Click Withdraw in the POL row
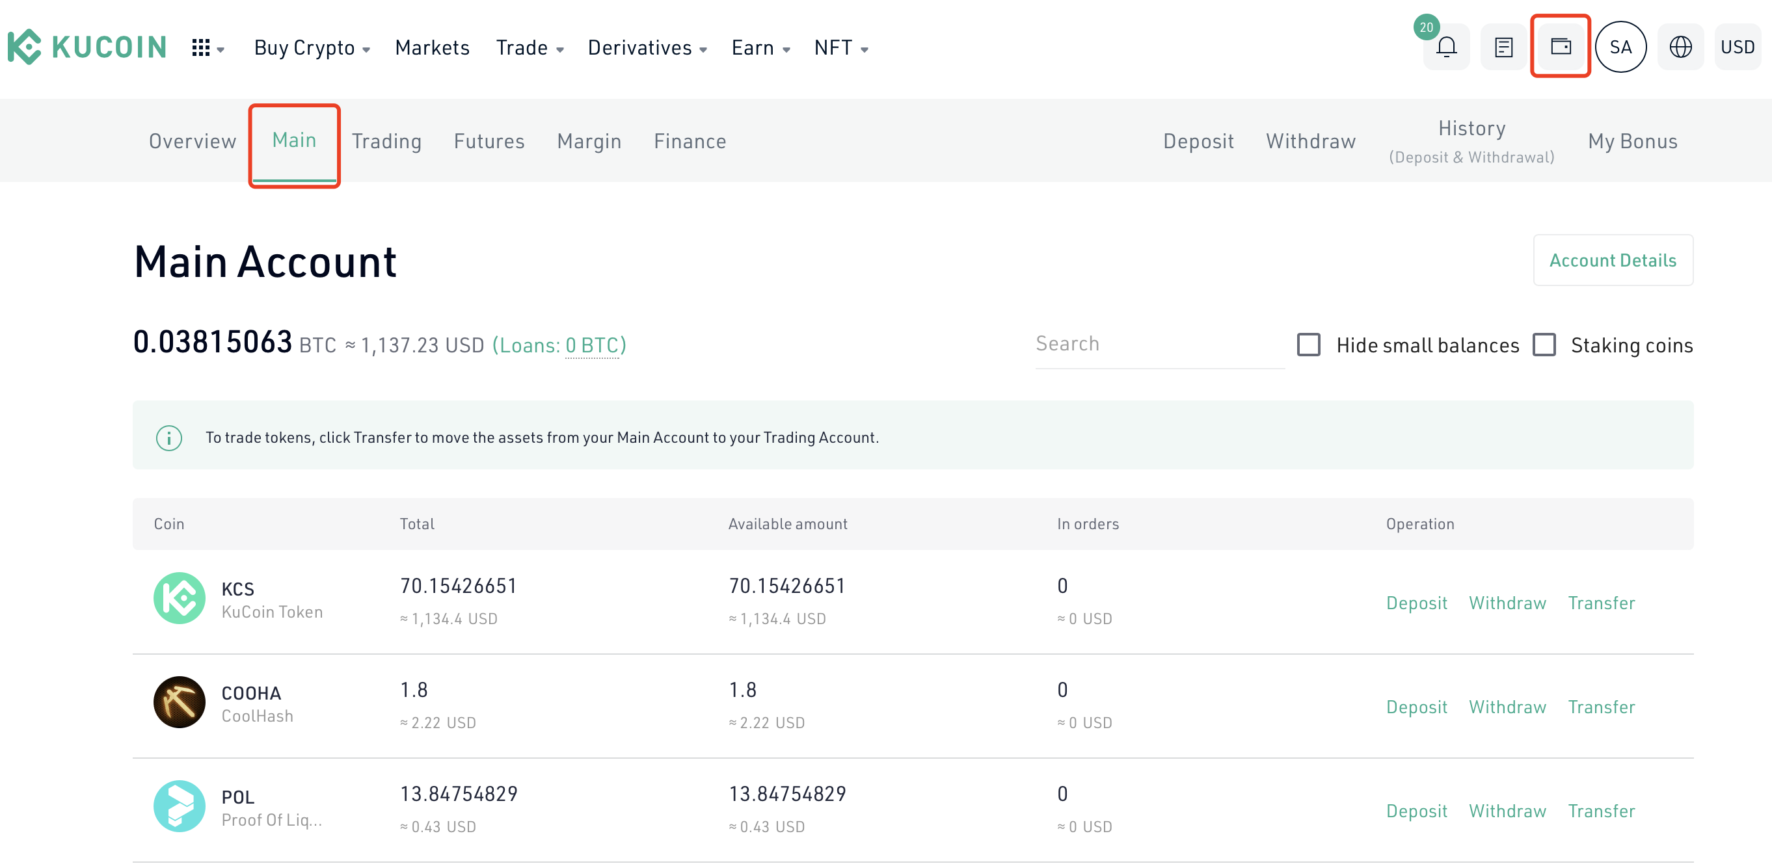 pyautogui.click(x=1508, y=810)
